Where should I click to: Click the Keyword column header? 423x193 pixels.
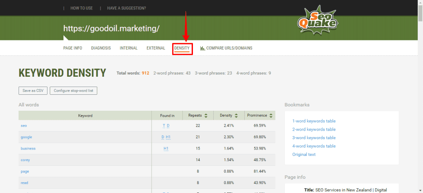pos(85,115)
